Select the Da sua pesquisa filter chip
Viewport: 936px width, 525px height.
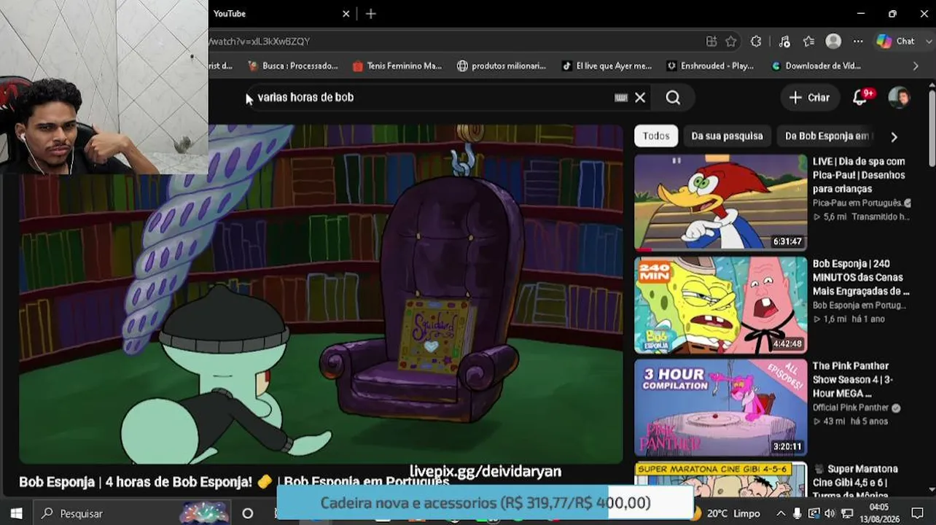727,136
